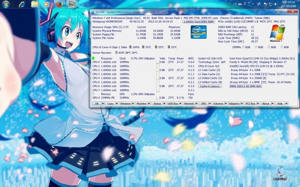Viewport: 300px width, 187px height.
Task: Click the gray indicator beside Memory GPU row
Action: coord(93,94)
